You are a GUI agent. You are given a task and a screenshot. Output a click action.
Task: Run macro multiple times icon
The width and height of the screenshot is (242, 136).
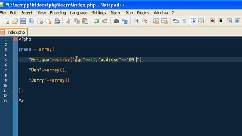(x=238, y=21)
